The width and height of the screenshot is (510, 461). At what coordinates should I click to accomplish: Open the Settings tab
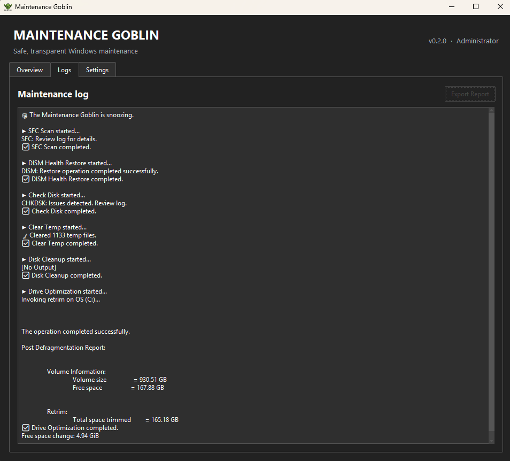coord(97,70)
